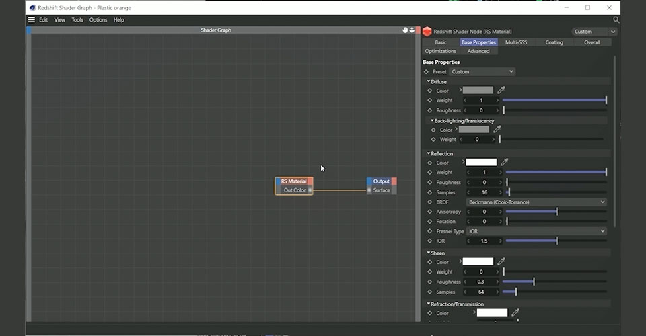Collapse the Back-lighting/Translucency section
This screenshot has width=646, height=336.
(432, 120)
